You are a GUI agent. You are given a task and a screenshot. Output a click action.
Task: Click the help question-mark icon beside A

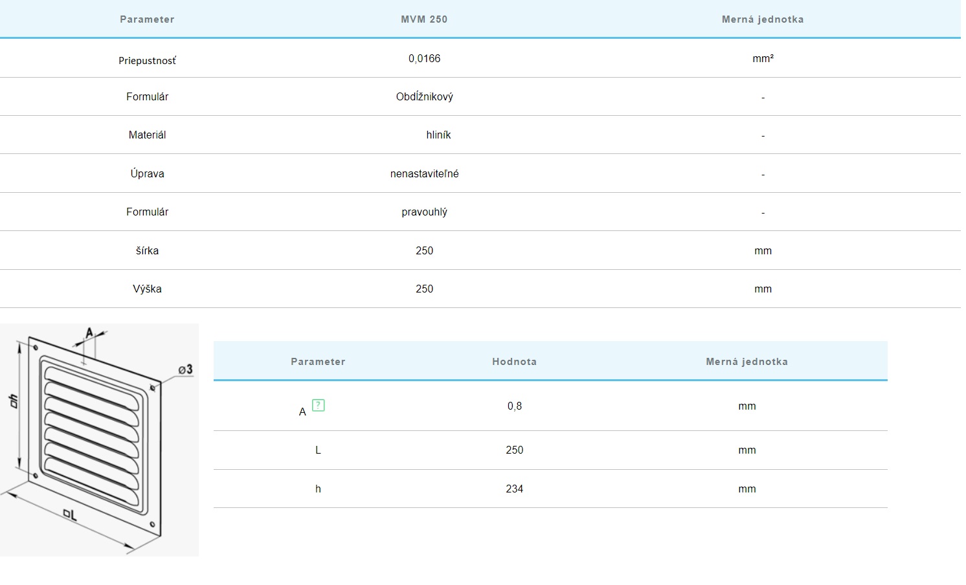tap(318, 406)
